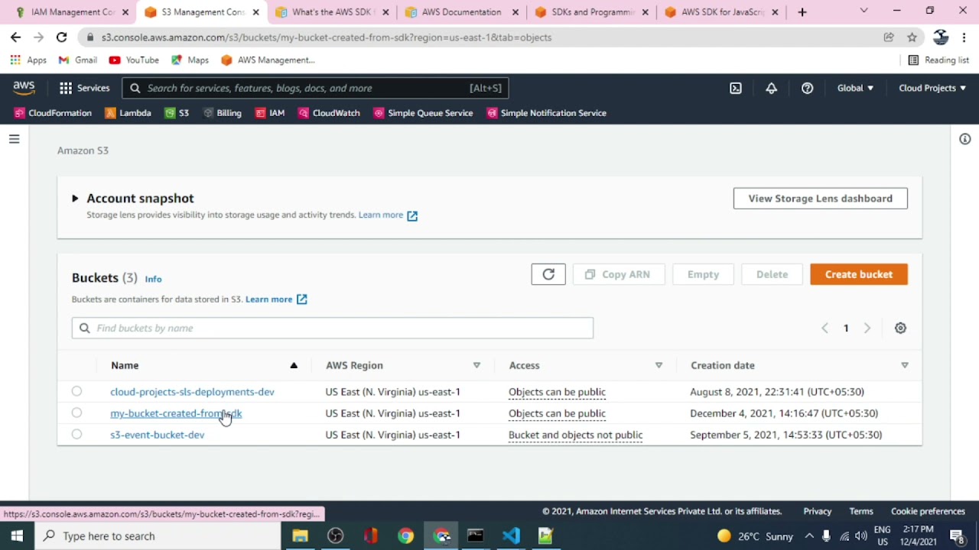Open the Amazon S3 breadcrumb
Screen dimensions: 979x550
pyautogui.click(x=83, y=150)
